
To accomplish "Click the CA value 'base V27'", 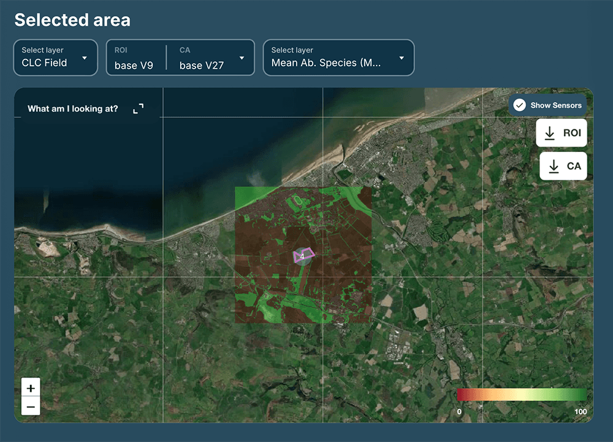I will click(x=202, y=65).
